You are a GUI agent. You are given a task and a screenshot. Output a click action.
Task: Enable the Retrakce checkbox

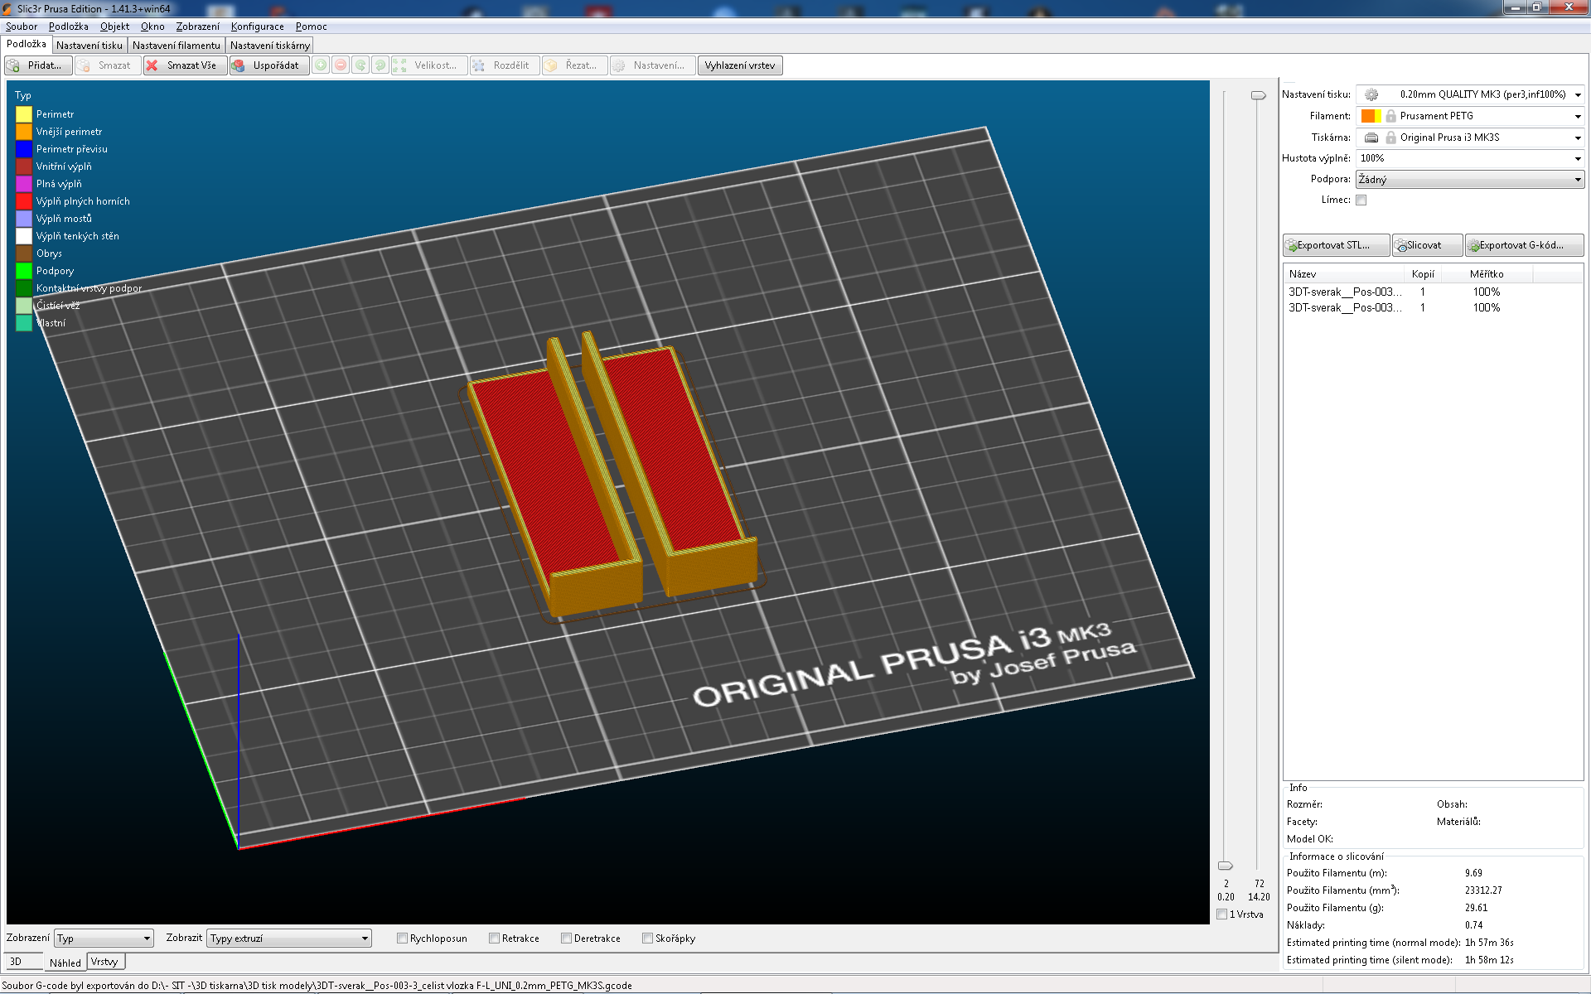494,939
